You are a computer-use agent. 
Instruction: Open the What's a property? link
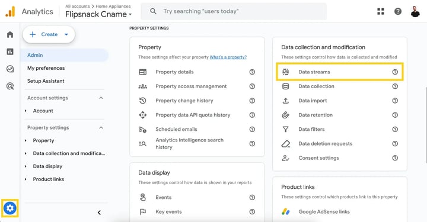228,57
